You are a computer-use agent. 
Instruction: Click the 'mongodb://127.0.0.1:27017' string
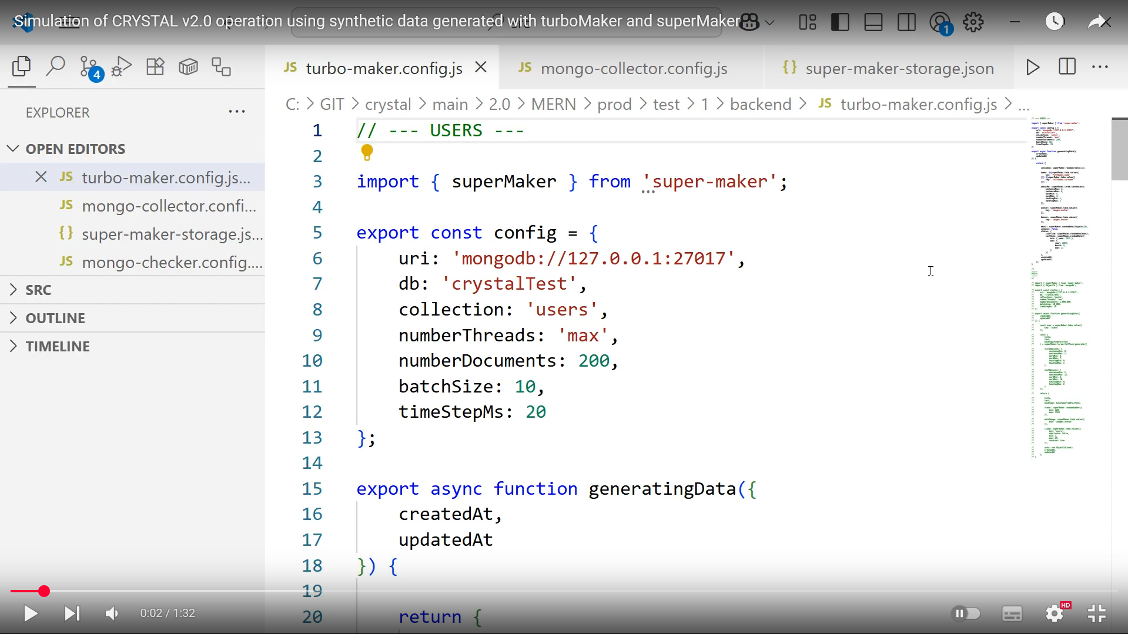point(594,259)
